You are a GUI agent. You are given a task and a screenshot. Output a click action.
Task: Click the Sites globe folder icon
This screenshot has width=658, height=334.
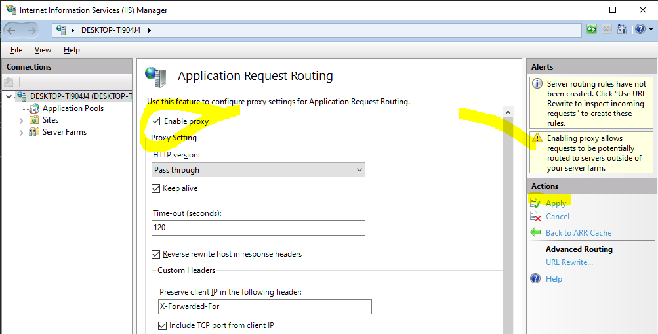[x=34, y=120]
